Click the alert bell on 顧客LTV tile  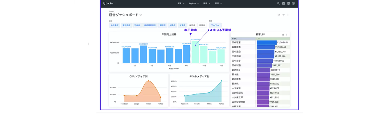pos(283,35)
